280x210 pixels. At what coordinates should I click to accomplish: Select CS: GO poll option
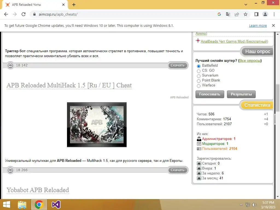[x=199, y=71]
